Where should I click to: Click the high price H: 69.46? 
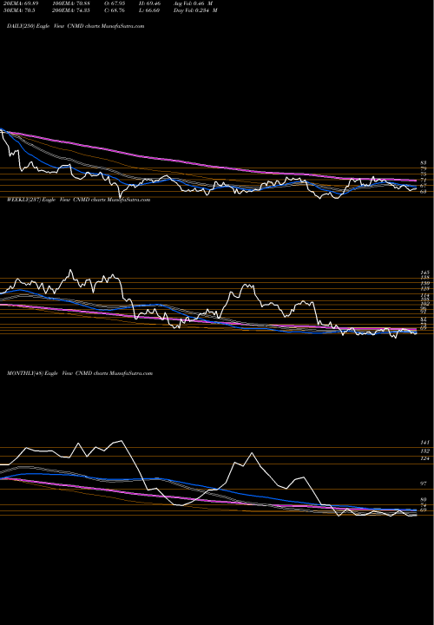click(x=149, y=3)
